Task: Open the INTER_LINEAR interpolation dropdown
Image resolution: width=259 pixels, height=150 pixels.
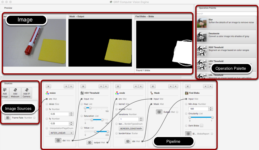Action: tap(62, 133)
